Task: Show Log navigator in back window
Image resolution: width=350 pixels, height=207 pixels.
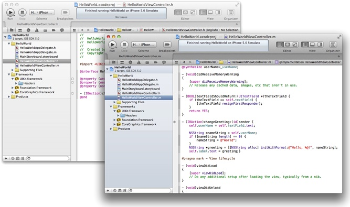Action: 62,30
